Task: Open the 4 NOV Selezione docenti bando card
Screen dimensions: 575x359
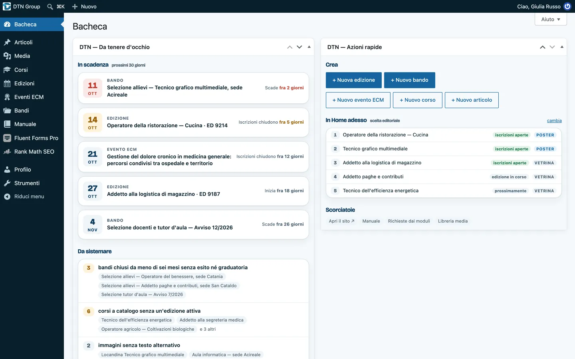Action: (x=193, y=225)
